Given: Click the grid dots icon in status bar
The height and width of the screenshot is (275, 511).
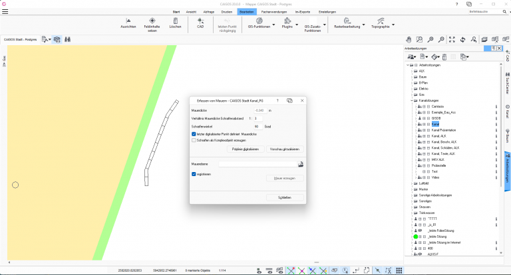Looking at the screenshot, I should (x=399, y=270).
